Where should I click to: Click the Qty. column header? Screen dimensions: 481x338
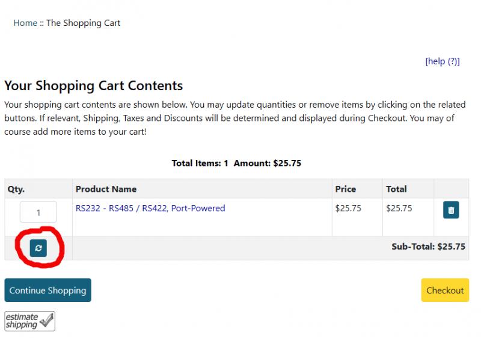[x=16, y=189]
